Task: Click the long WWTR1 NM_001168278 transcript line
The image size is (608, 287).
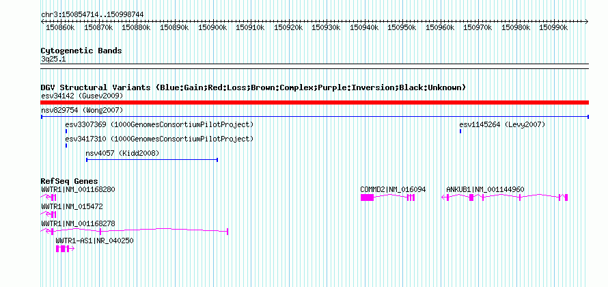Action: (x=134, y=231)
